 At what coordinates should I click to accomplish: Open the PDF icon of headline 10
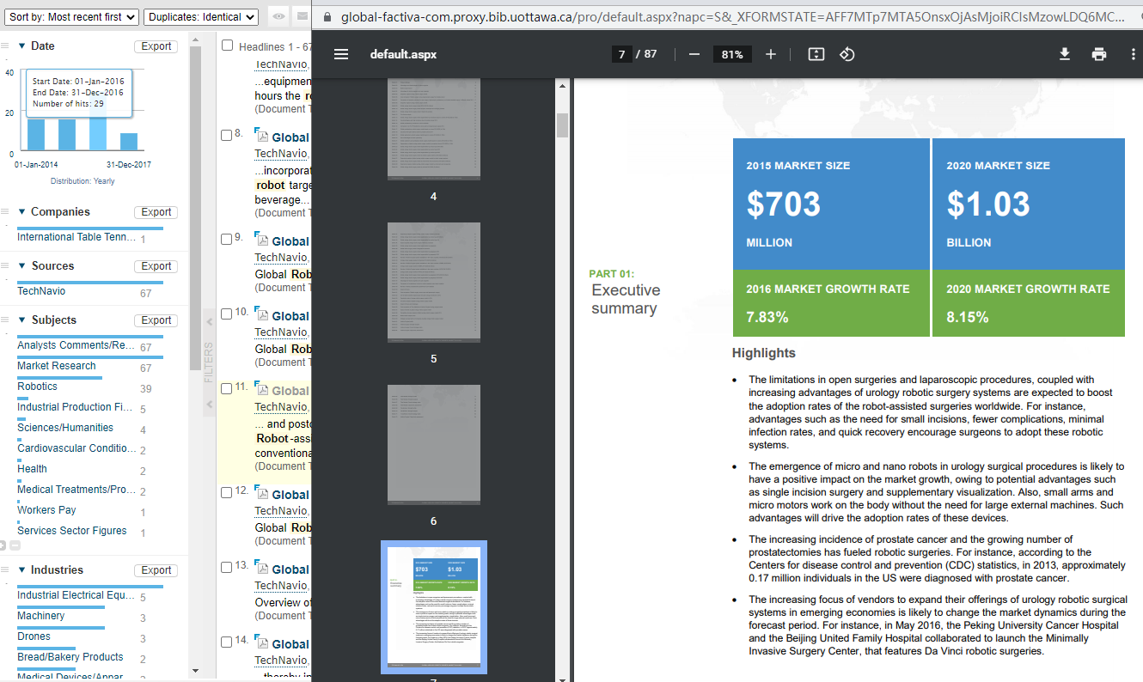pos(262,315)
